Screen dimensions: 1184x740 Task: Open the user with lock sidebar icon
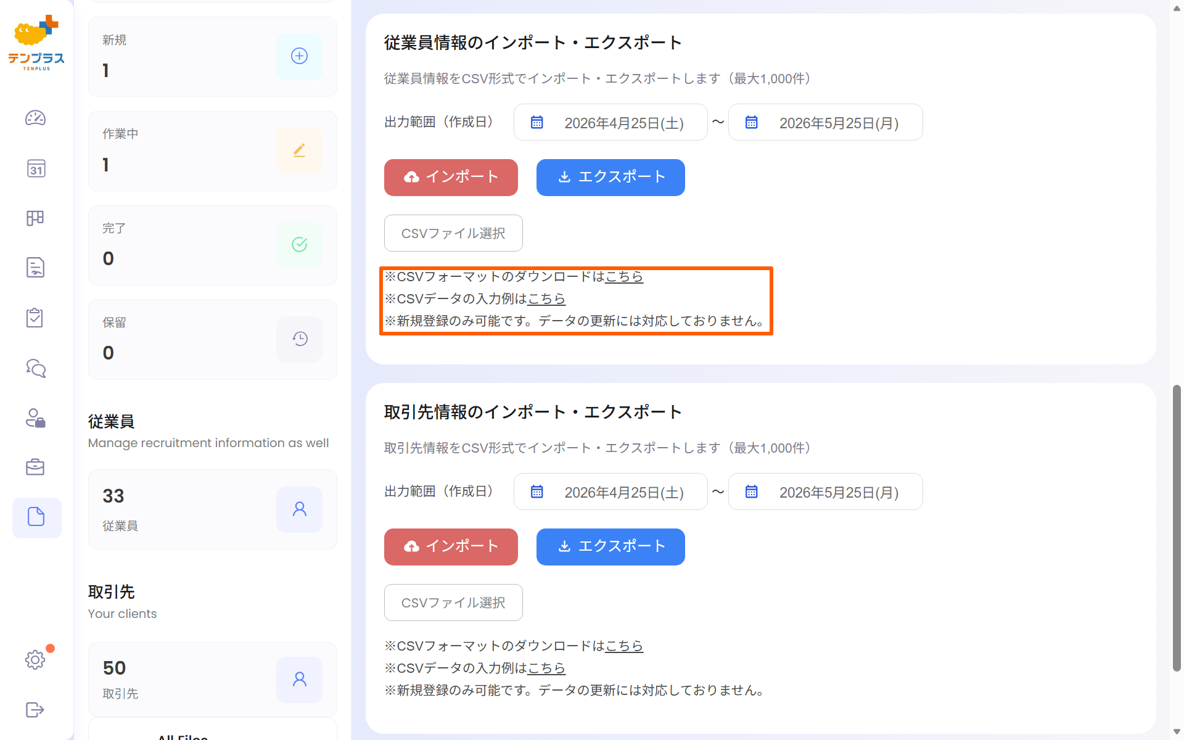35,418
